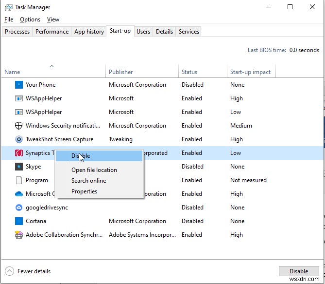Image resolution: width=325 pixels, height=284 pixels.
Task: Choose Open file location in context menu
Action: point(99,170)
